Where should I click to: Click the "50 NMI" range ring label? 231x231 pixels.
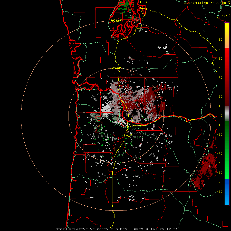click(116, 68)
